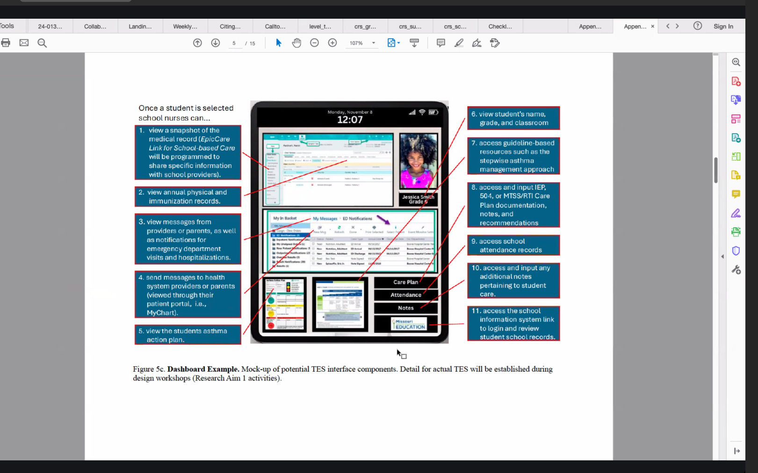
Task: Click the Notes button in mockup
Action: pos(406,308)
